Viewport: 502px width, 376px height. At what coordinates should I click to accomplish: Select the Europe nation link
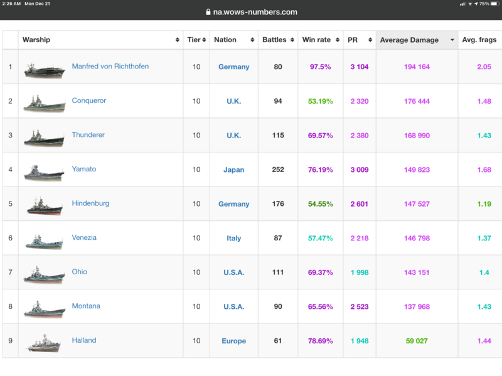233,341
